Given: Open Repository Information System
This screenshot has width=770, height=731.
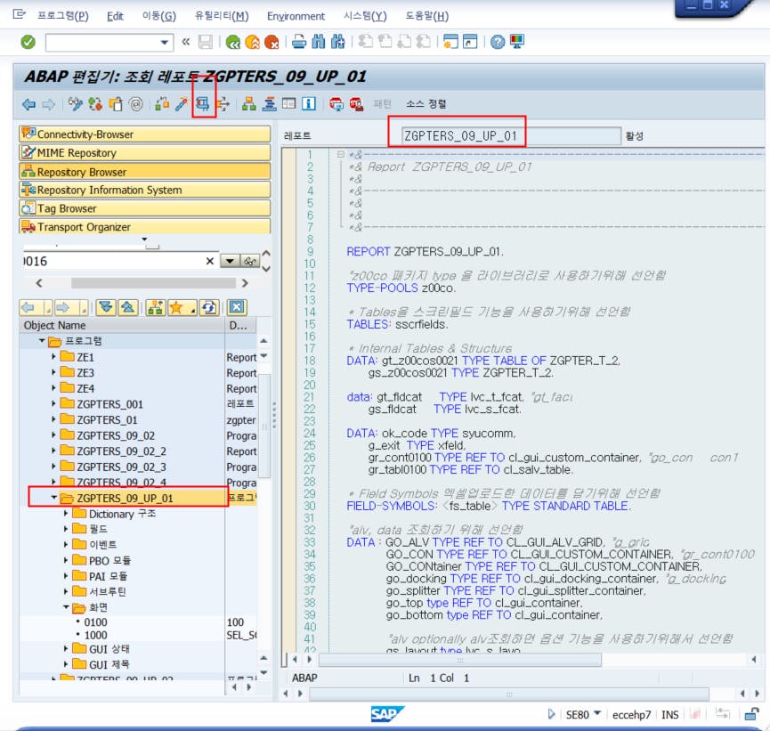Looking at the screenshot, I should click(x=145, y=190).
